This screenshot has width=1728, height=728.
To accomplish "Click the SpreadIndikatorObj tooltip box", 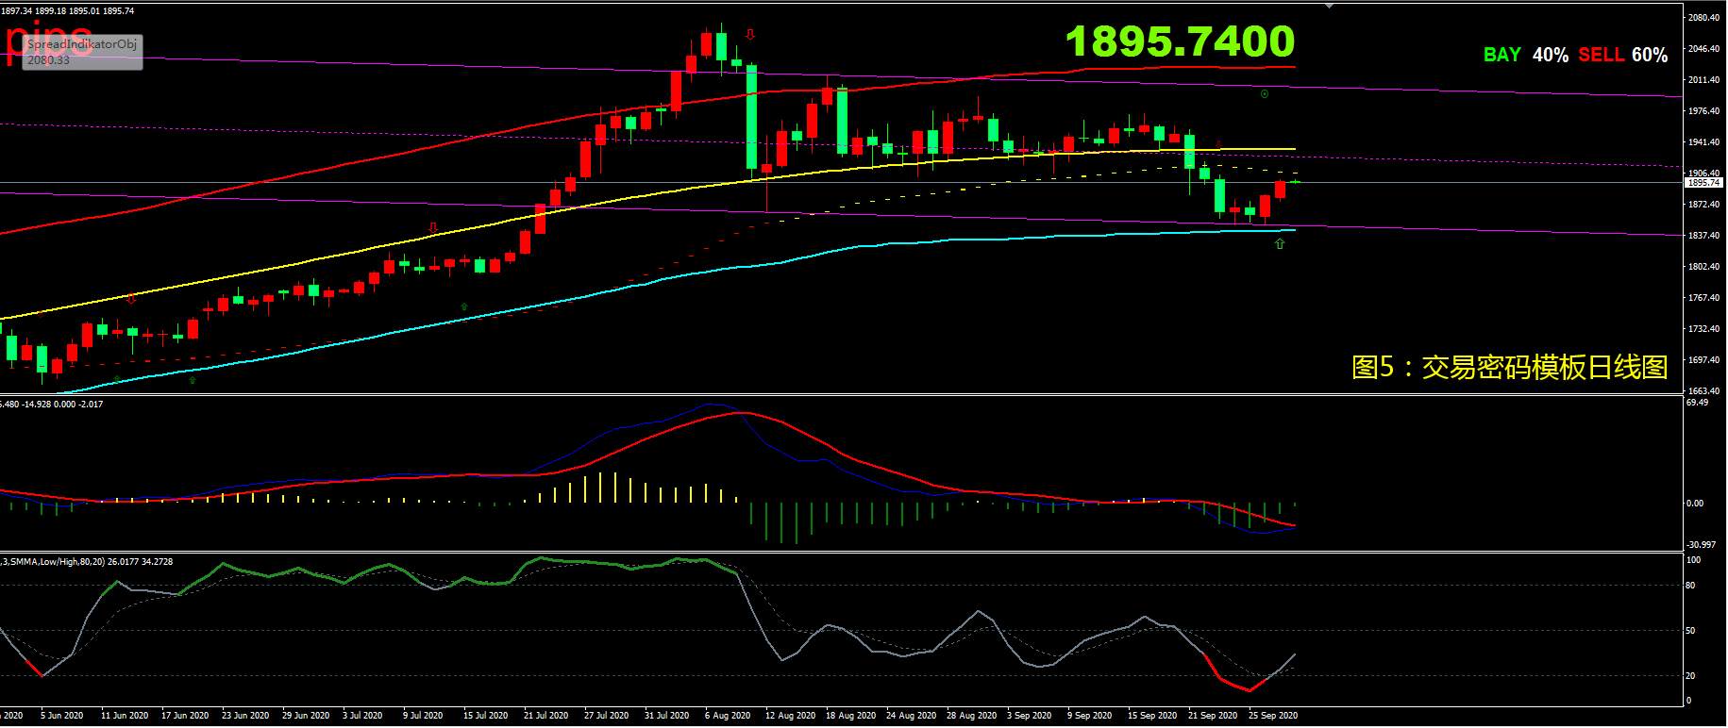I will pyautogui.click(x=82, y=52).
